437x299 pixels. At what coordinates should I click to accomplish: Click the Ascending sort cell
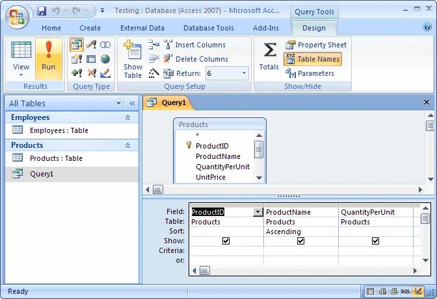pos(301,232)
